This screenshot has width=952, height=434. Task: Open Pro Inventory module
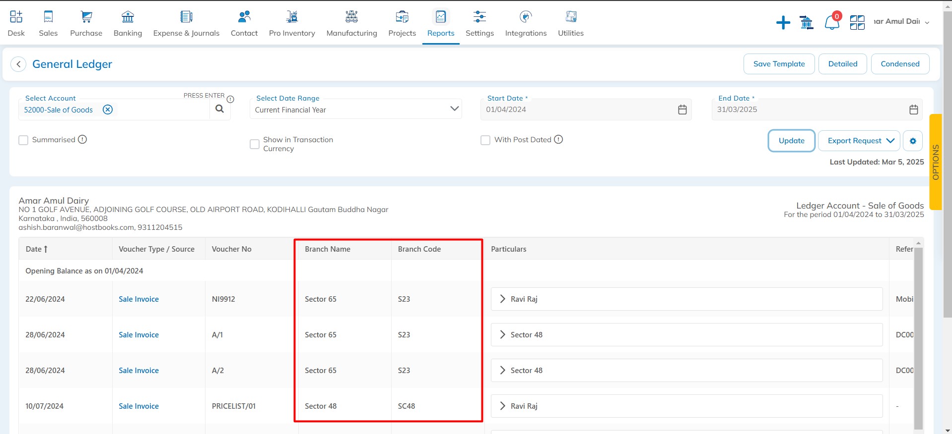(292, 23)
